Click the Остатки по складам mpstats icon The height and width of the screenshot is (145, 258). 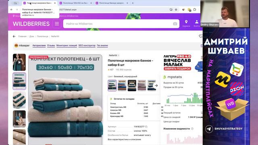pos(111,99)
